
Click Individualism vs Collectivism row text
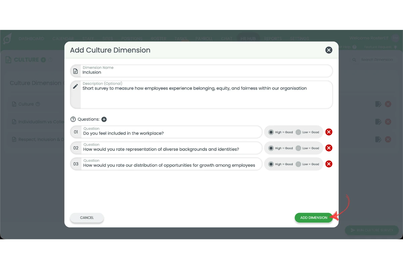[x=41, y=122]
